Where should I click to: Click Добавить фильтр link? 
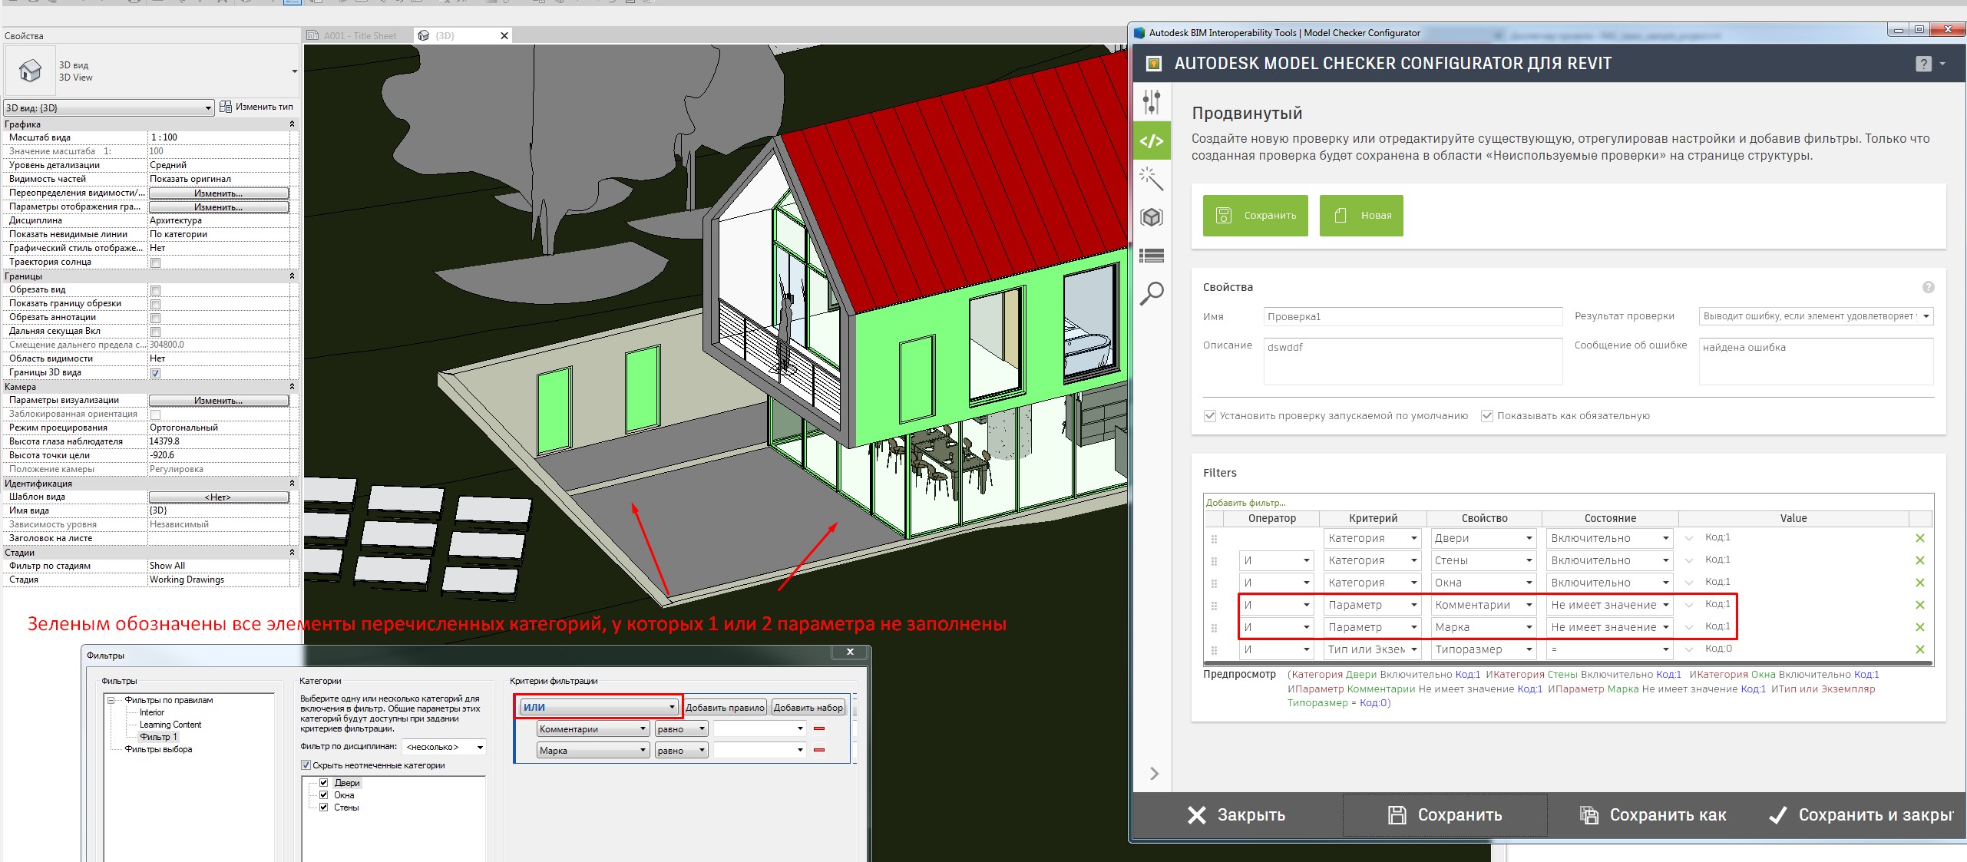(x=1245, y=503)
